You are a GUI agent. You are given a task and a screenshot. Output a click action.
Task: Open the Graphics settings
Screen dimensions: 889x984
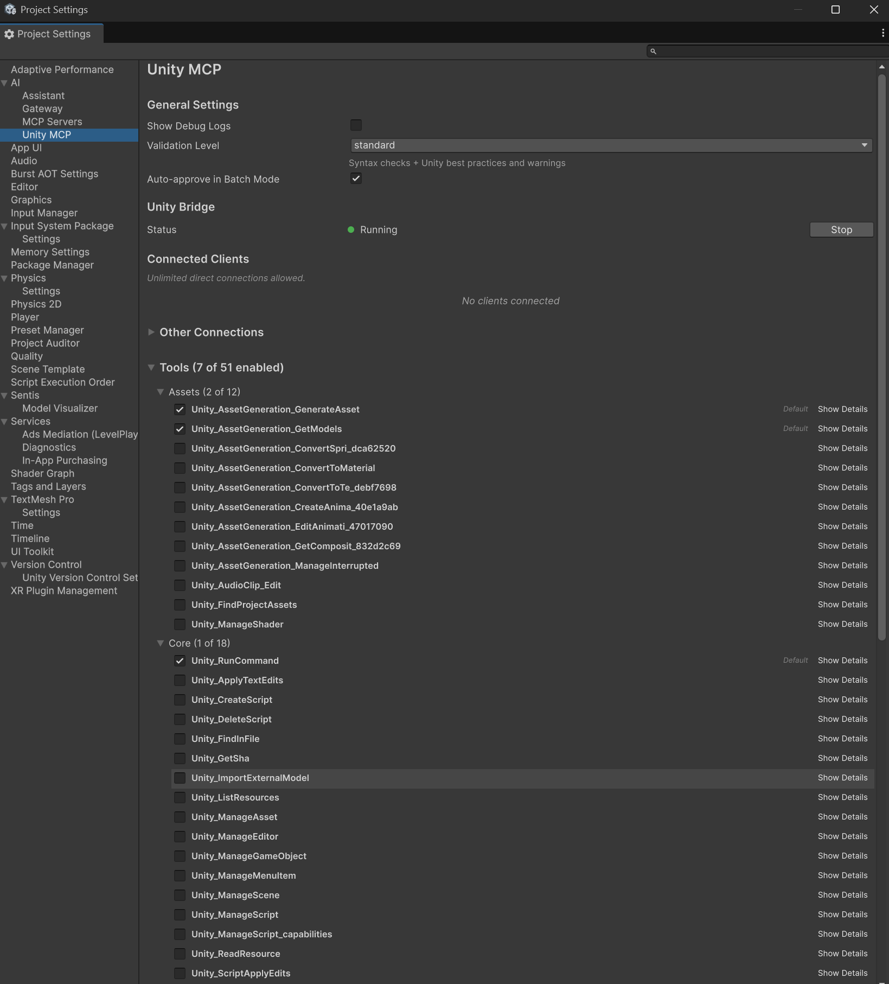click(31, 200)
